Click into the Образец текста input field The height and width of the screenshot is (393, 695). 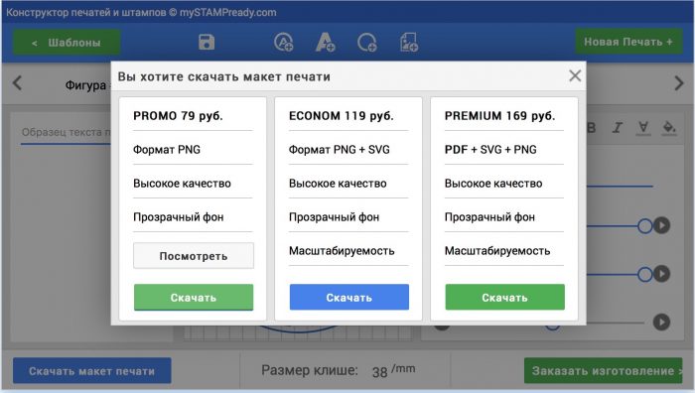tap(66, 132)
